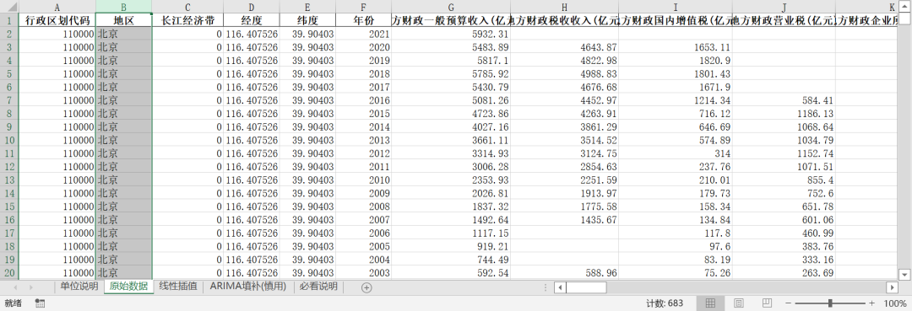Click the 就绪 ready status text
This screenshot has width=912, height=311.
[13, 303]
